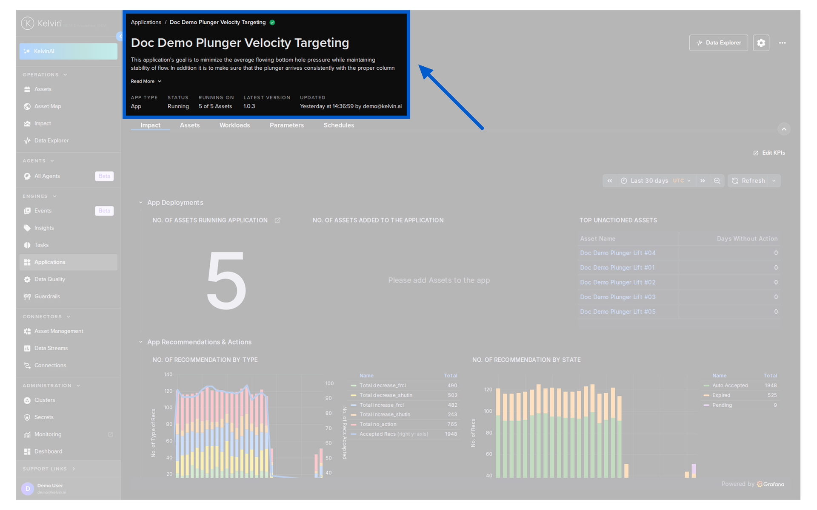Image resolution: width=817 pixels, height=510 pixels.
Task: Open the Data Quality page
Action: [x=68, y=279]
